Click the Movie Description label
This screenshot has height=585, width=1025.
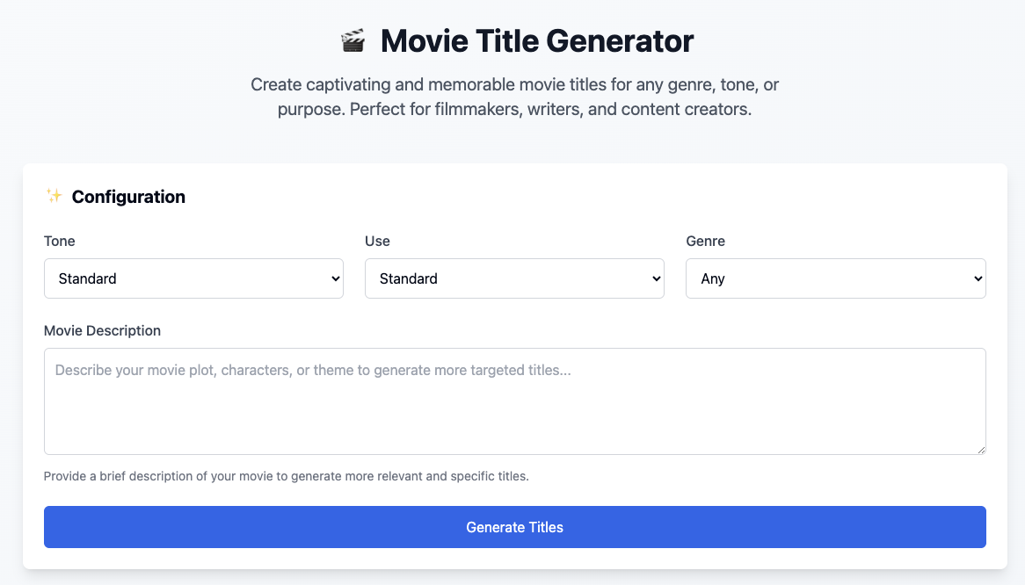[102, 330]
